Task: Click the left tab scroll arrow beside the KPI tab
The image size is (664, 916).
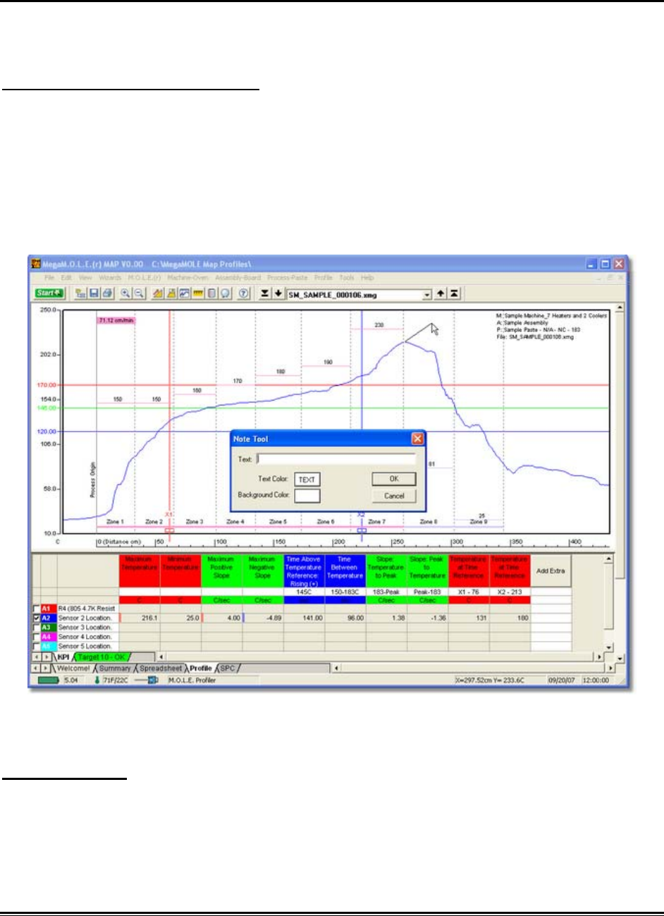Action: (x=37, y=657)
